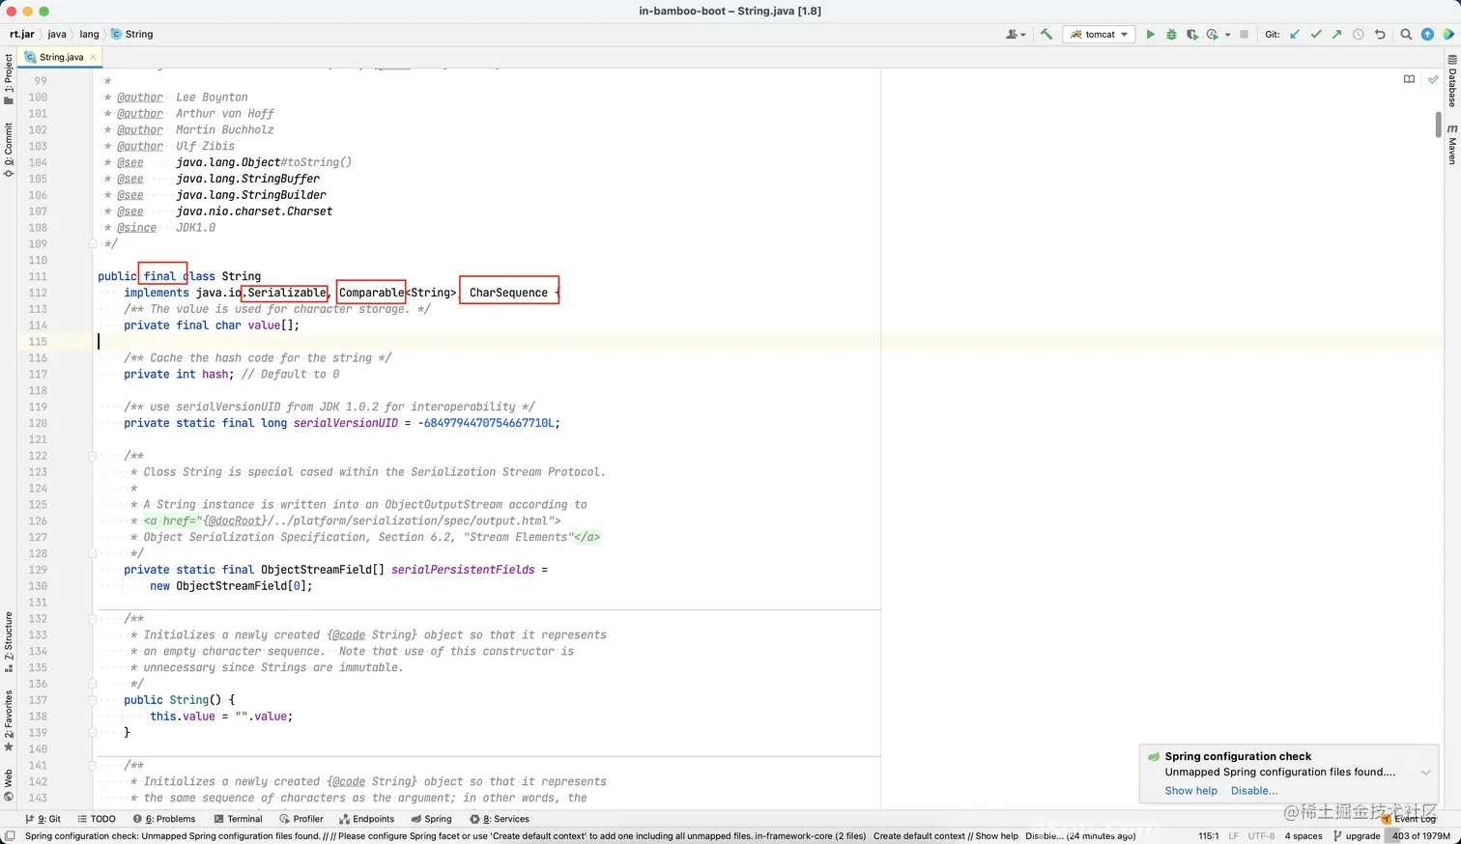Start debugging with the green bug icon
Viewport: 1461px width, 844px height.
(1171, 34)
